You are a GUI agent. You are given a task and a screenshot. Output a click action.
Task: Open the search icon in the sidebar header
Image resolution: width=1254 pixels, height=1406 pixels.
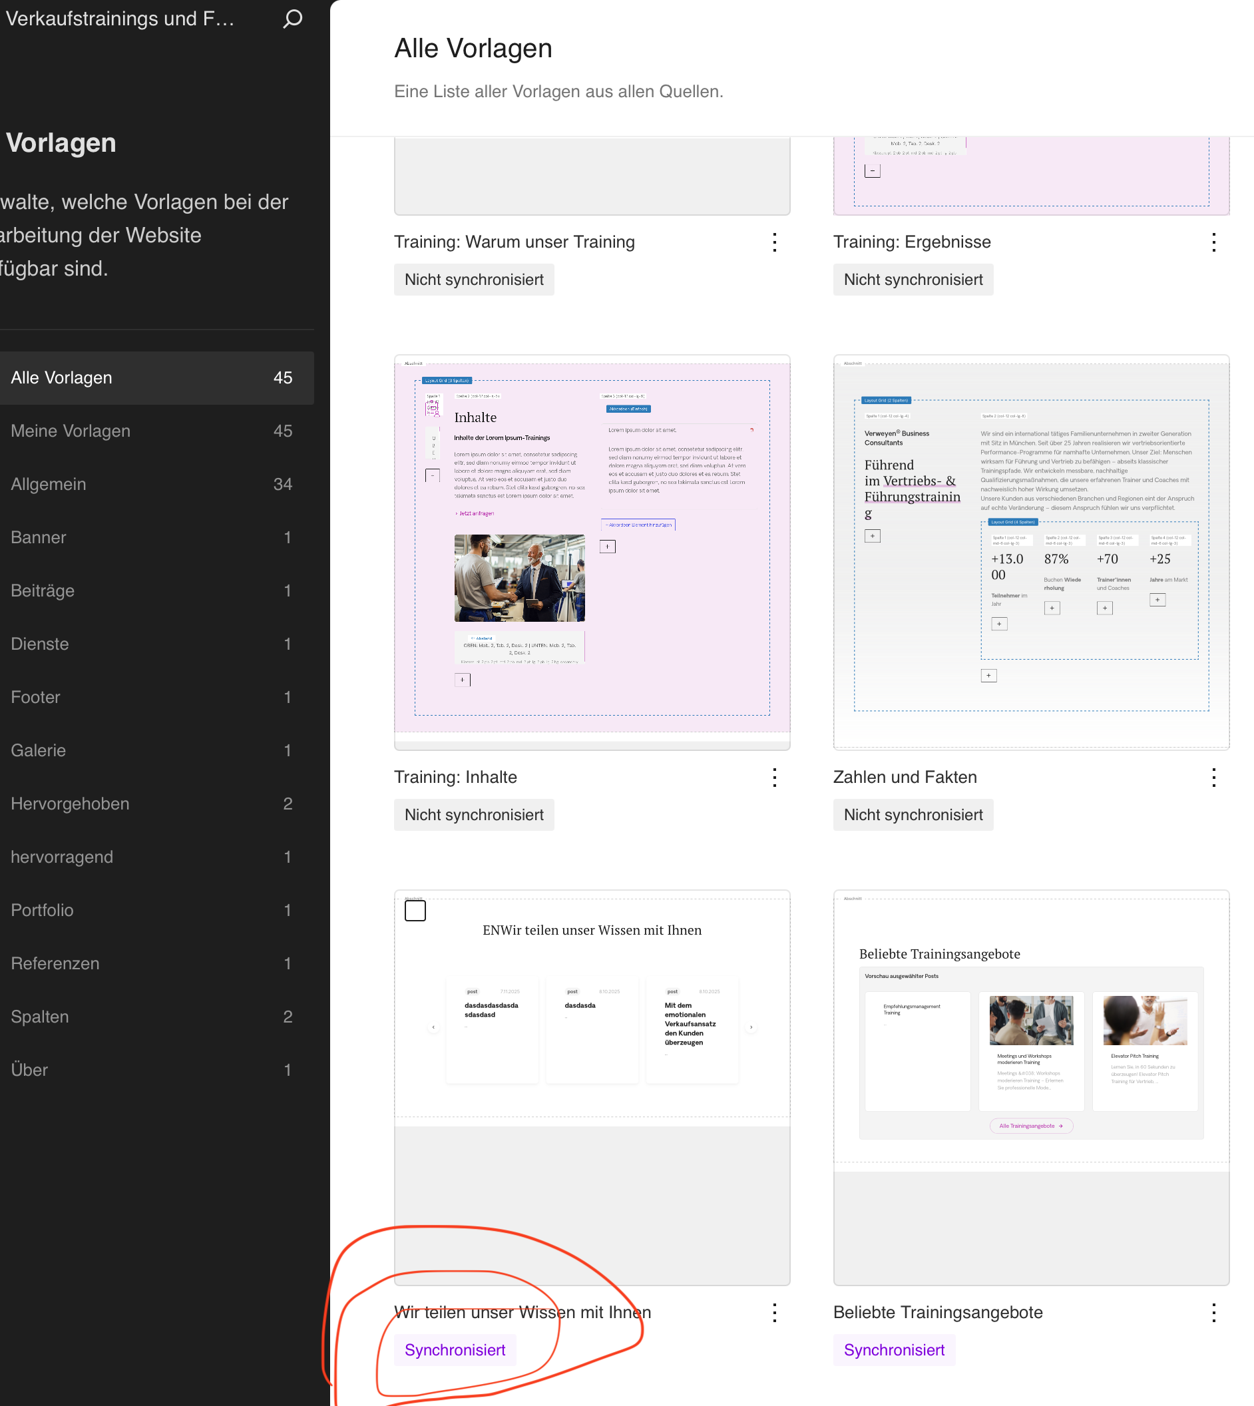click(x=292, y=19)
